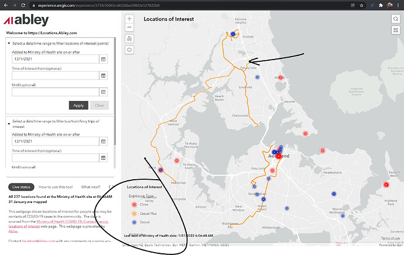Zoom in on the map
This screenshot has width=404, height=255.
[x=129, y=19]
